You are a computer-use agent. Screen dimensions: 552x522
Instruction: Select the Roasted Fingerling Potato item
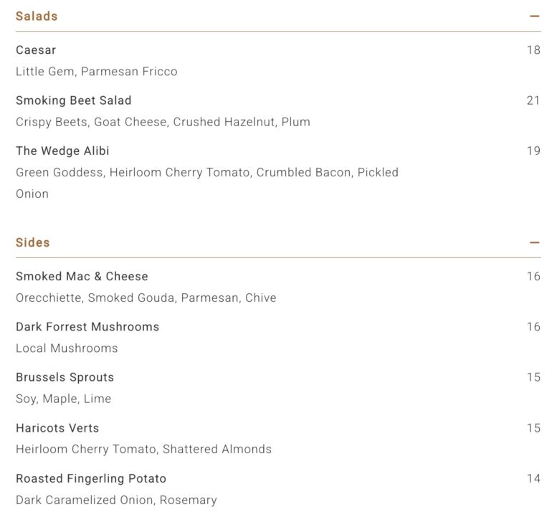(x=91, y=478)
